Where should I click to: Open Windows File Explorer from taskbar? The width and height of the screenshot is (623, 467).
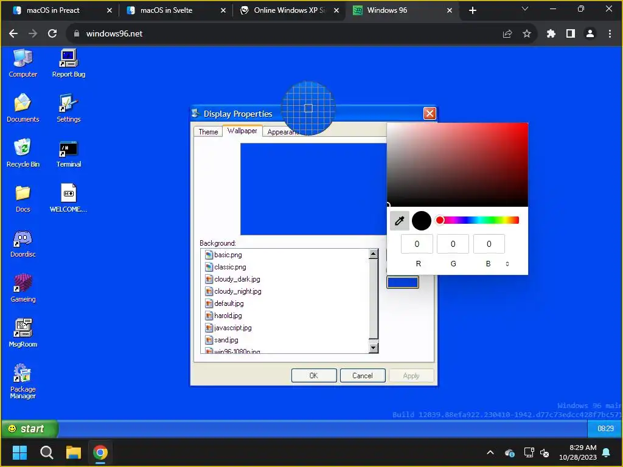[x=74, y=452]
